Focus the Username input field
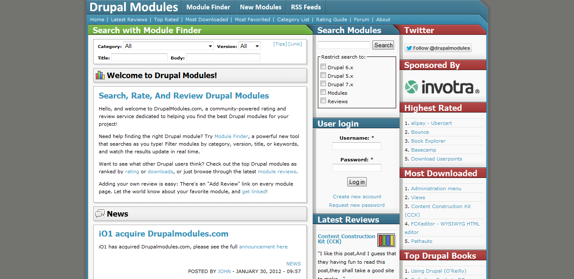 (357, 146)
